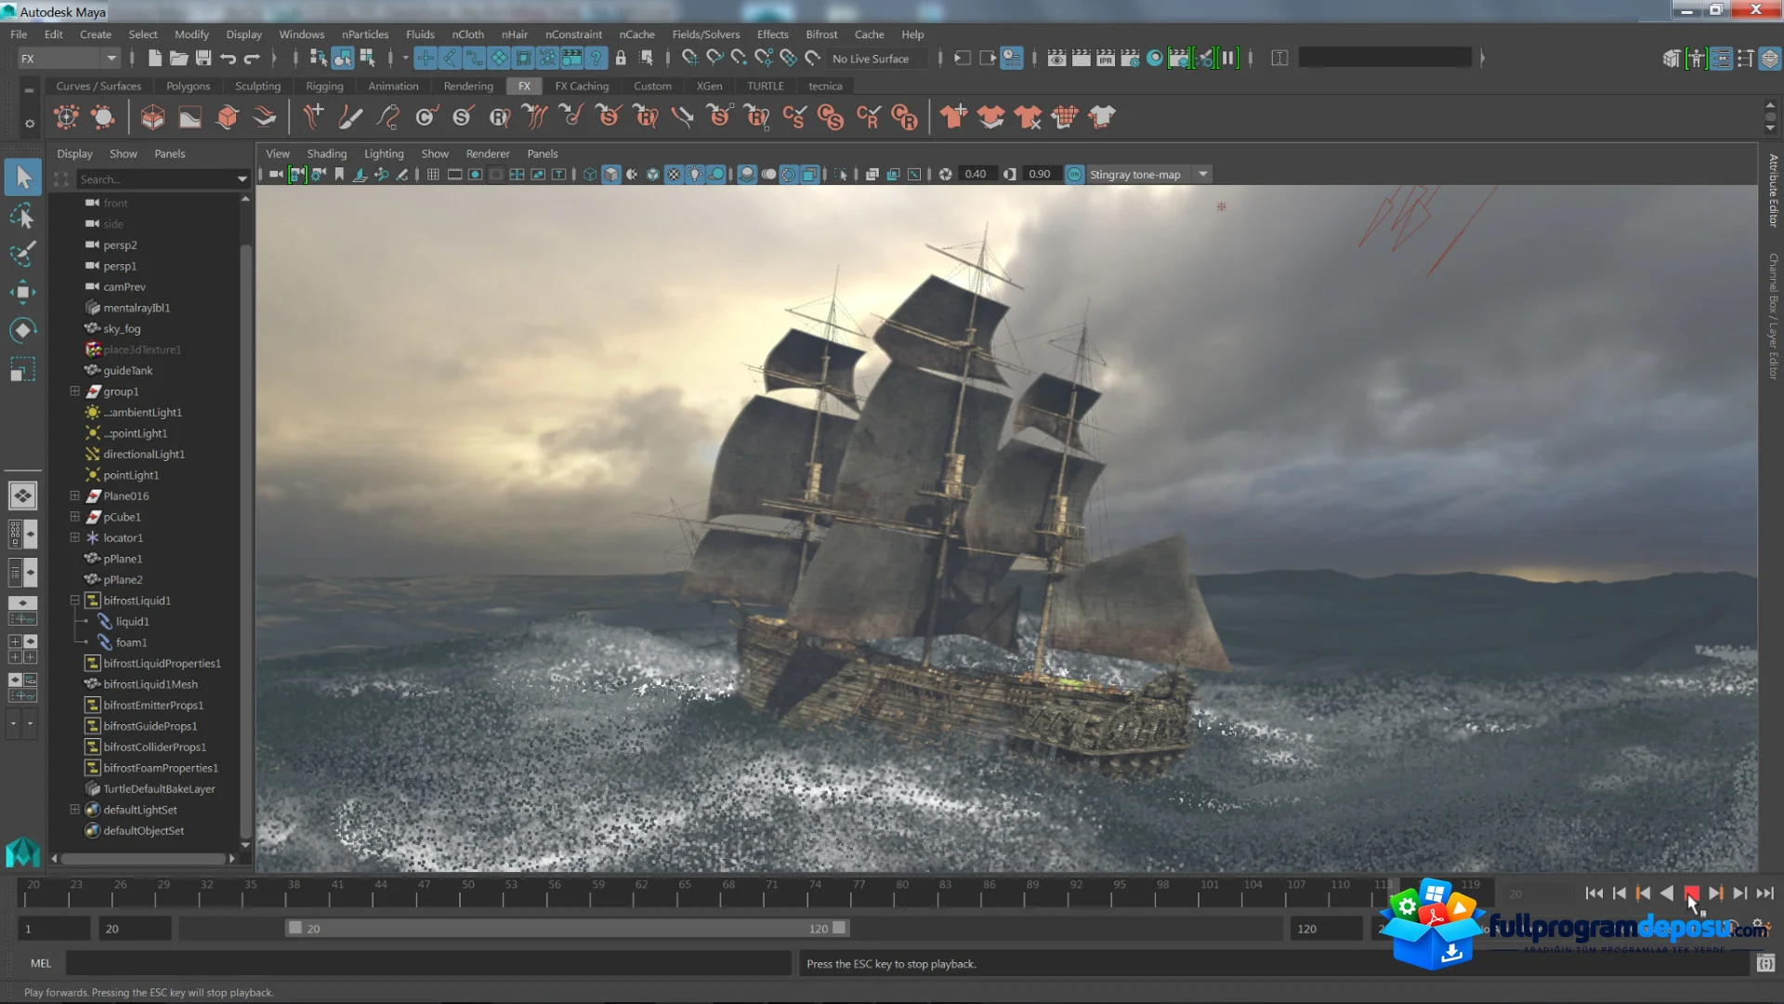The width and height of the screenshot is (1784, 1004).
Task: Expand the Plane016 node
Action: point(74,495)
